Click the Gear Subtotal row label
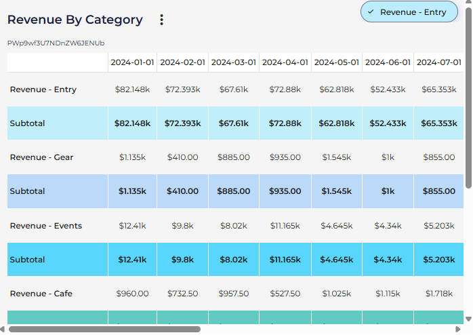 (x=27, y=191)
